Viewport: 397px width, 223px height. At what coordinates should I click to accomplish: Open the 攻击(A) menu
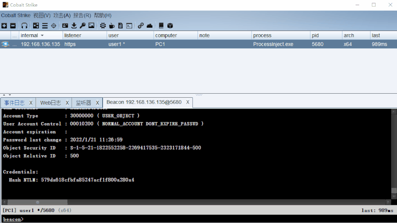[62, 15]
